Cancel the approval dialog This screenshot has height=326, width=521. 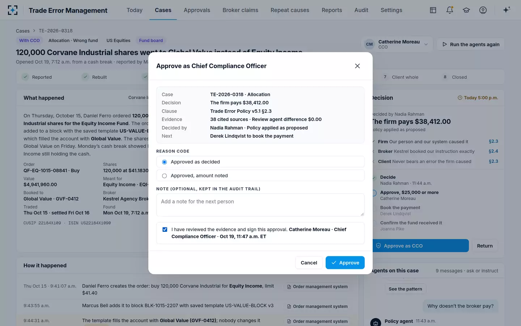(x=309, y=263)
